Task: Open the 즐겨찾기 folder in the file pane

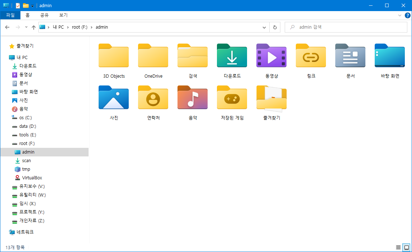Action: click(271, 98)
